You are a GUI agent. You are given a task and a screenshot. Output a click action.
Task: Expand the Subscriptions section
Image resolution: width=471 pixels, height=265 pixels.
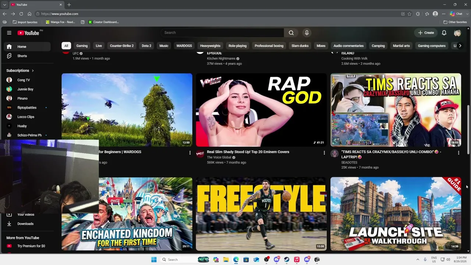click(x=20, y=71)
